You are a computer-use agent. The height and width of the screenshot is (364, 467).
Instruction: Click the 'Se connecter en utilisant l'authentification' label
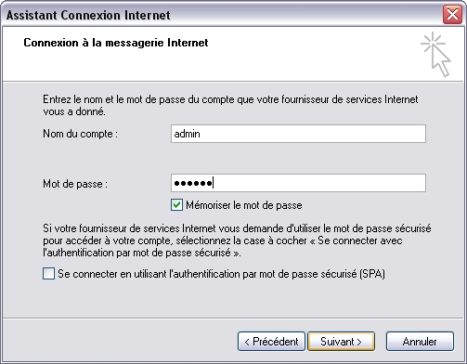click(x=221, y=274)
